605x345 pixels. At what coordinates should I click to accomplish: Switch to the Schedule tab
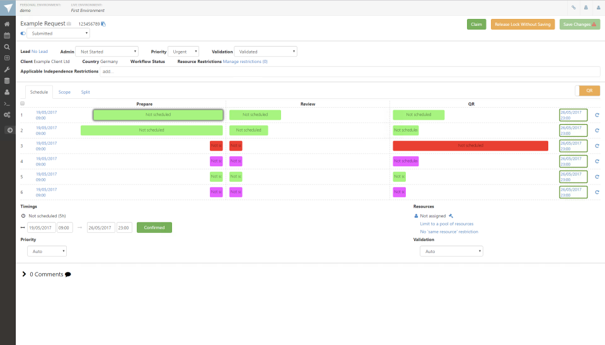point(39,92)
